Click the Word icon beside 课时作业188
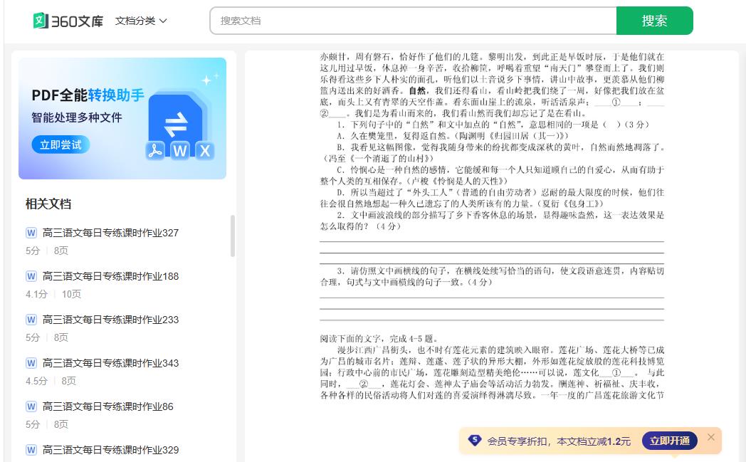 (31, 276)
